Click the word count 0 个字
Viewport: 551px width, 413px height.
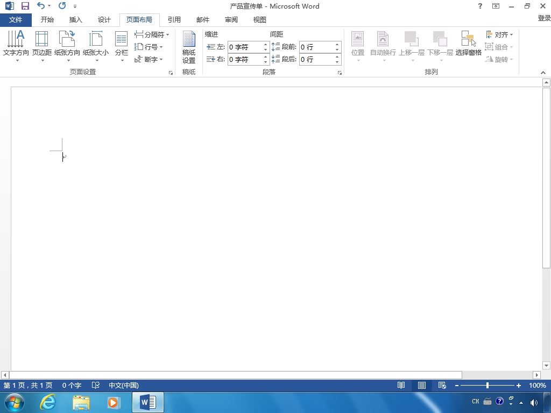click(x=72, y=385)
